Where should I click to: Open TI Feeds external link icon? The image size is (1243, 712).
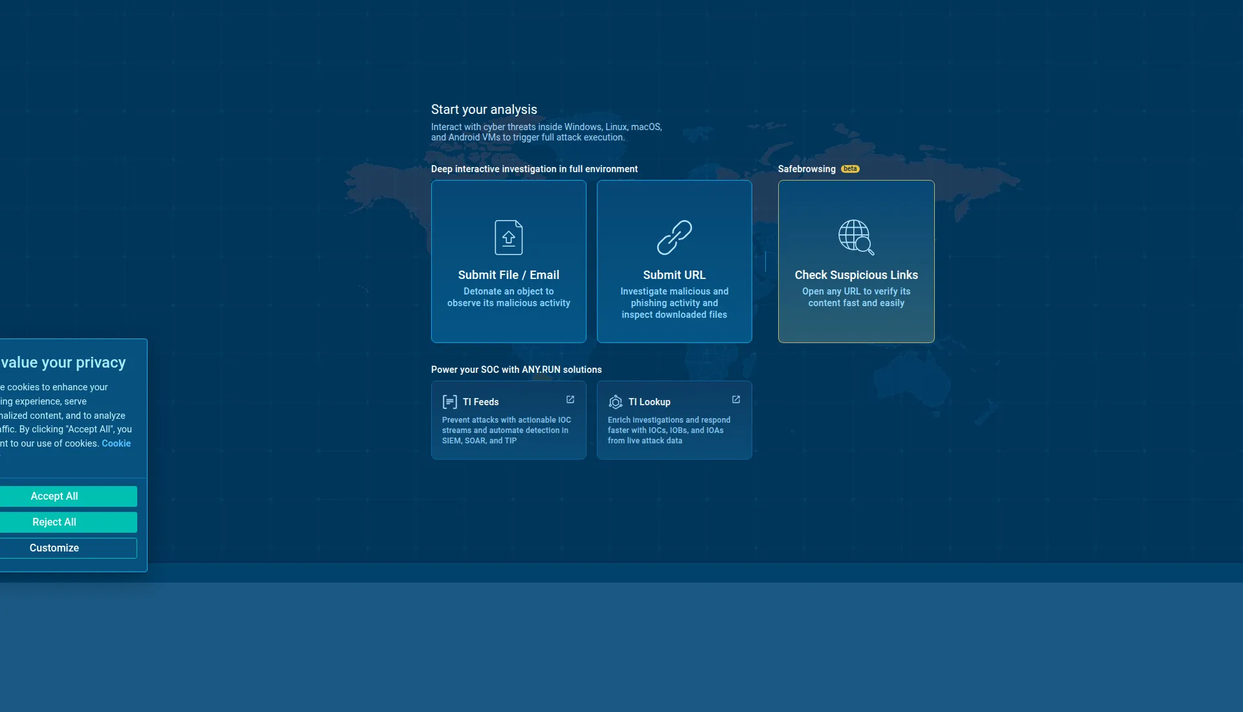click(570, 400)
